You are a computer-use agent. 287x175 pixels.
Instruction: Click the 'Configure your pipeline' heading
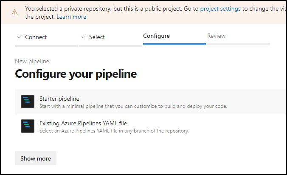76,74
